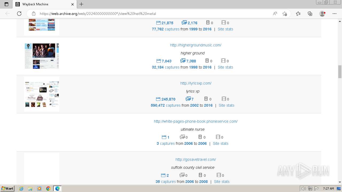
Task: Click 35 captures for gosavetravel
Action: coord(166,182)
